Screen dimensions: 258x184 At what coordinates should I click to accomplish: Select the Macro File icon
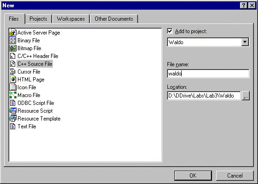(x=13, y=95)
